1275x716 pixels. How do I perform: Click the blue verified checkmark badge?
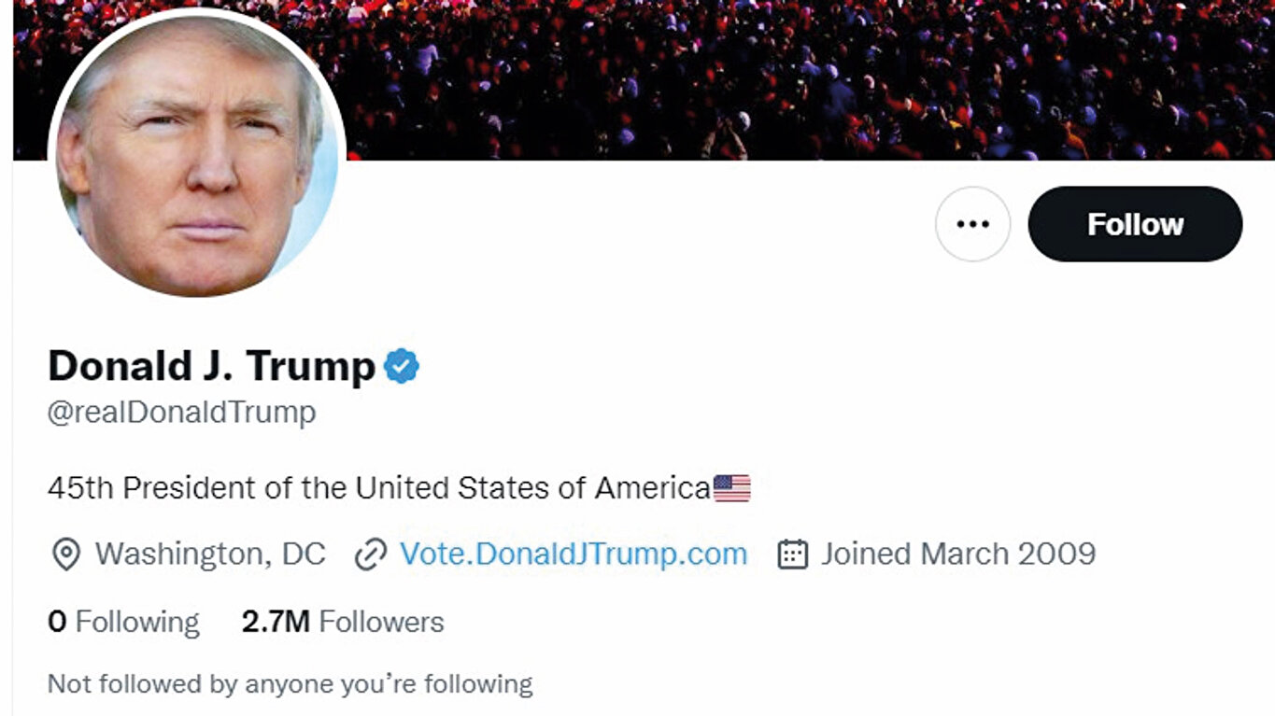tap(402, 366)
